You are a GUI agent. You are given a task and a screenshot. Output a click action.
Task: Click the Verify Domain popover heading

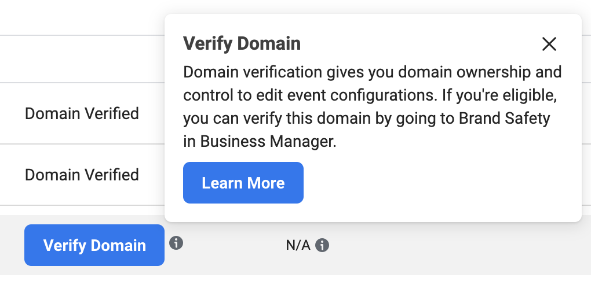[242, 43]
